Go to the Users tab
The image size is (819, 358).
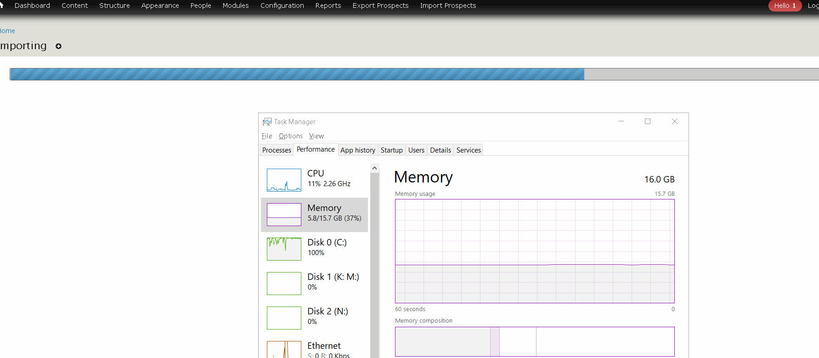pos(416,150)
